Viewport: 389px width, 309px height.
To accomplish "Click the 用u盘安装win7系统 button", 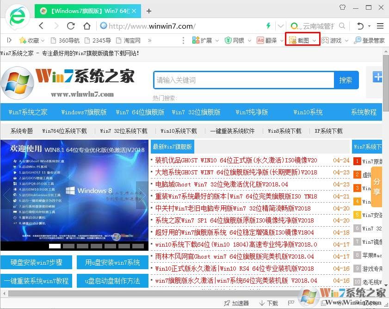I will point(113,262).
